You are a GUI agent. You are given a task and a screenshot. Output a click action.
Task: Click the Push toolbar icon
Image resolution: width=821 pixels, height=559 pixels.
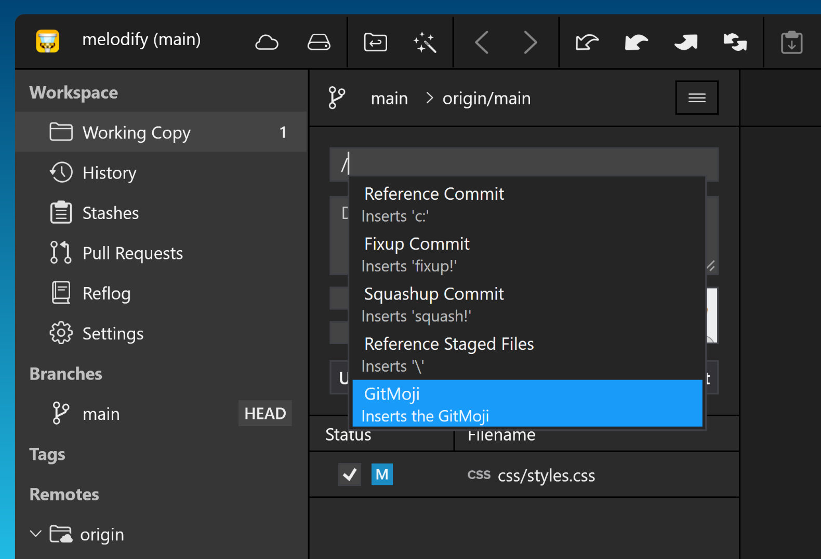pos(685,43)
